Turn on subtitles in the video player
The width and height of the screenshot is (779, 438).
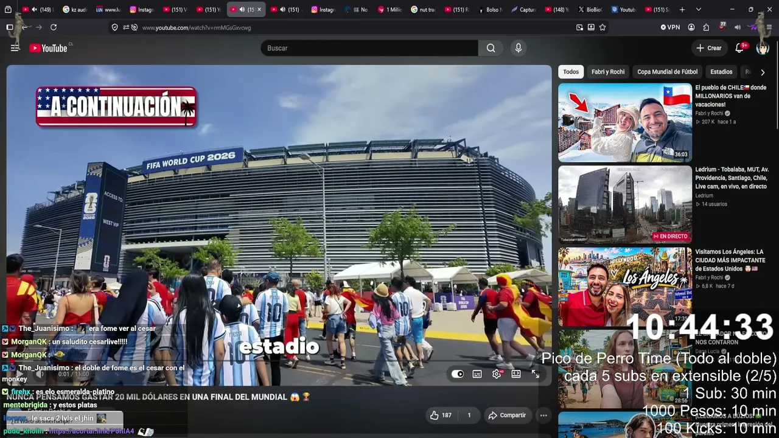pos(477,374)
